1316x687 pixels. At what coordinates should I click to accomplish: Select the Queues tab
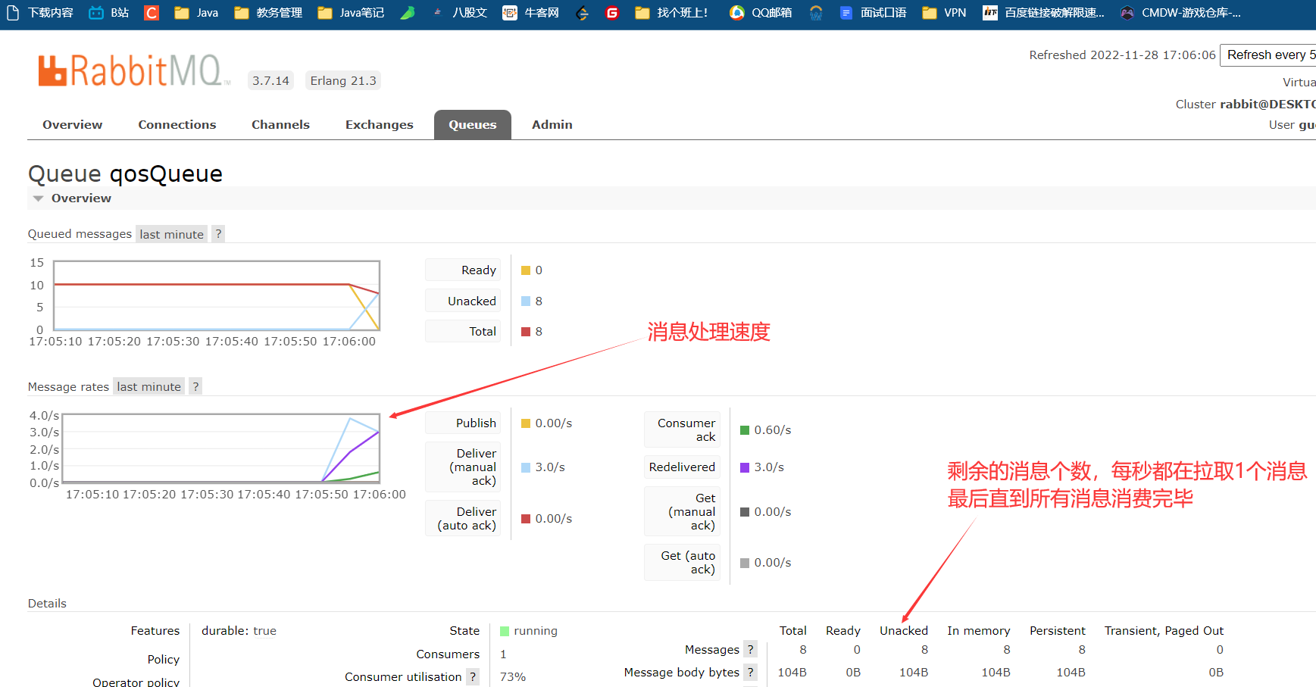click(x=473, y=125)
